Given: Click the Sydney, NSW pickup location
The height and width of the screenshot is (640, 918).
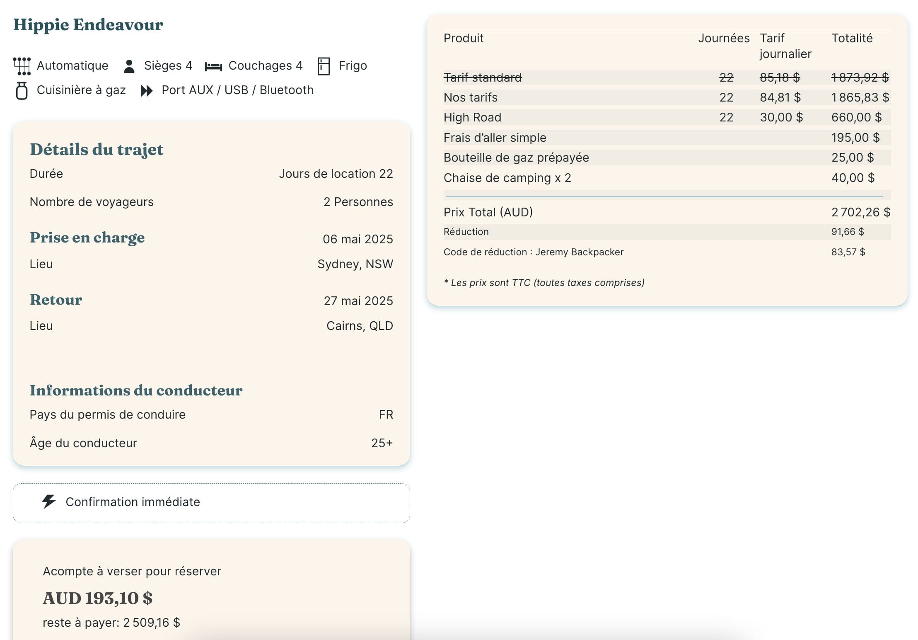Looking at the screenshot, I should 355,264.
